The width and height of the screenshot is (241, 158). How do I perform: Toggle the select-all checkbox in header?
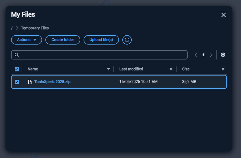click(17, 69)
